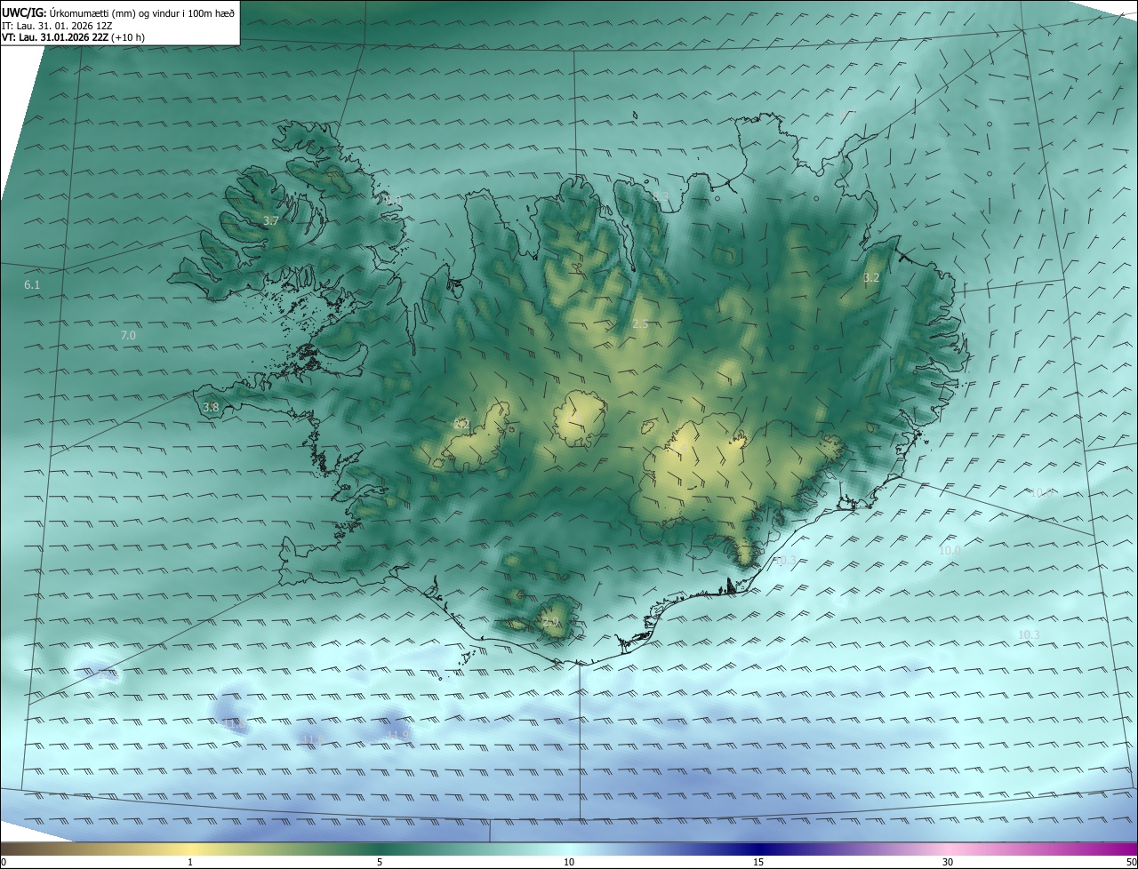Click the legend tick label 50
Viewport: 1138px width, 869px height.
point(1131,862)
